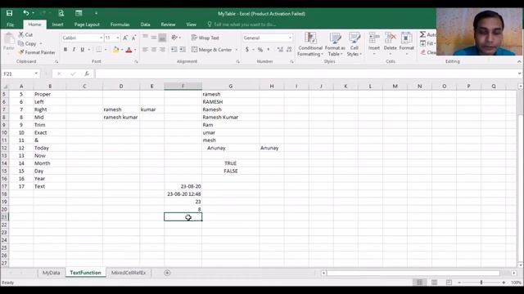Open the Formulas ribbon tab

(x=120, y=24)
